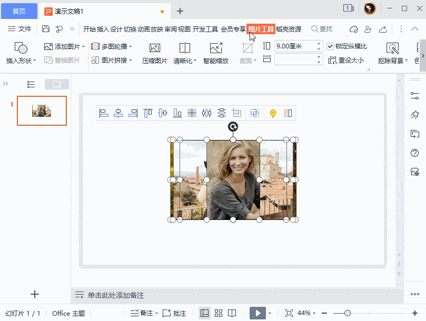Select slide 1 thumbnail in left panel
The width and height of the screenshot is (426, 321).
[x=42, y=111]
